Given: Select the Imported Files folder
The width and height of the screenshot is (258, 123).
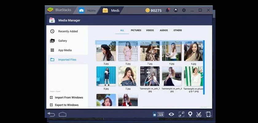Looking at the screenshot, I should pos(68,60).
